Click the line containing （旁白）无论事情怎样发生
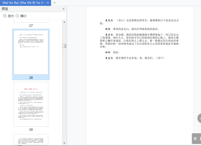Screen dimensions: 201x146 (x=139, y=22)
